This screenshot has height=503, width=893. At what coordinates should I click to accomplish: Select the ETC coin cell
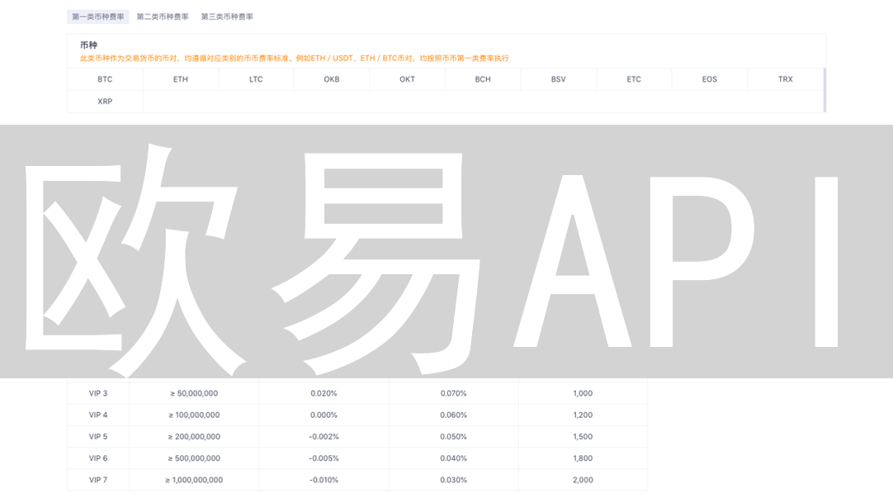point(634,79)
